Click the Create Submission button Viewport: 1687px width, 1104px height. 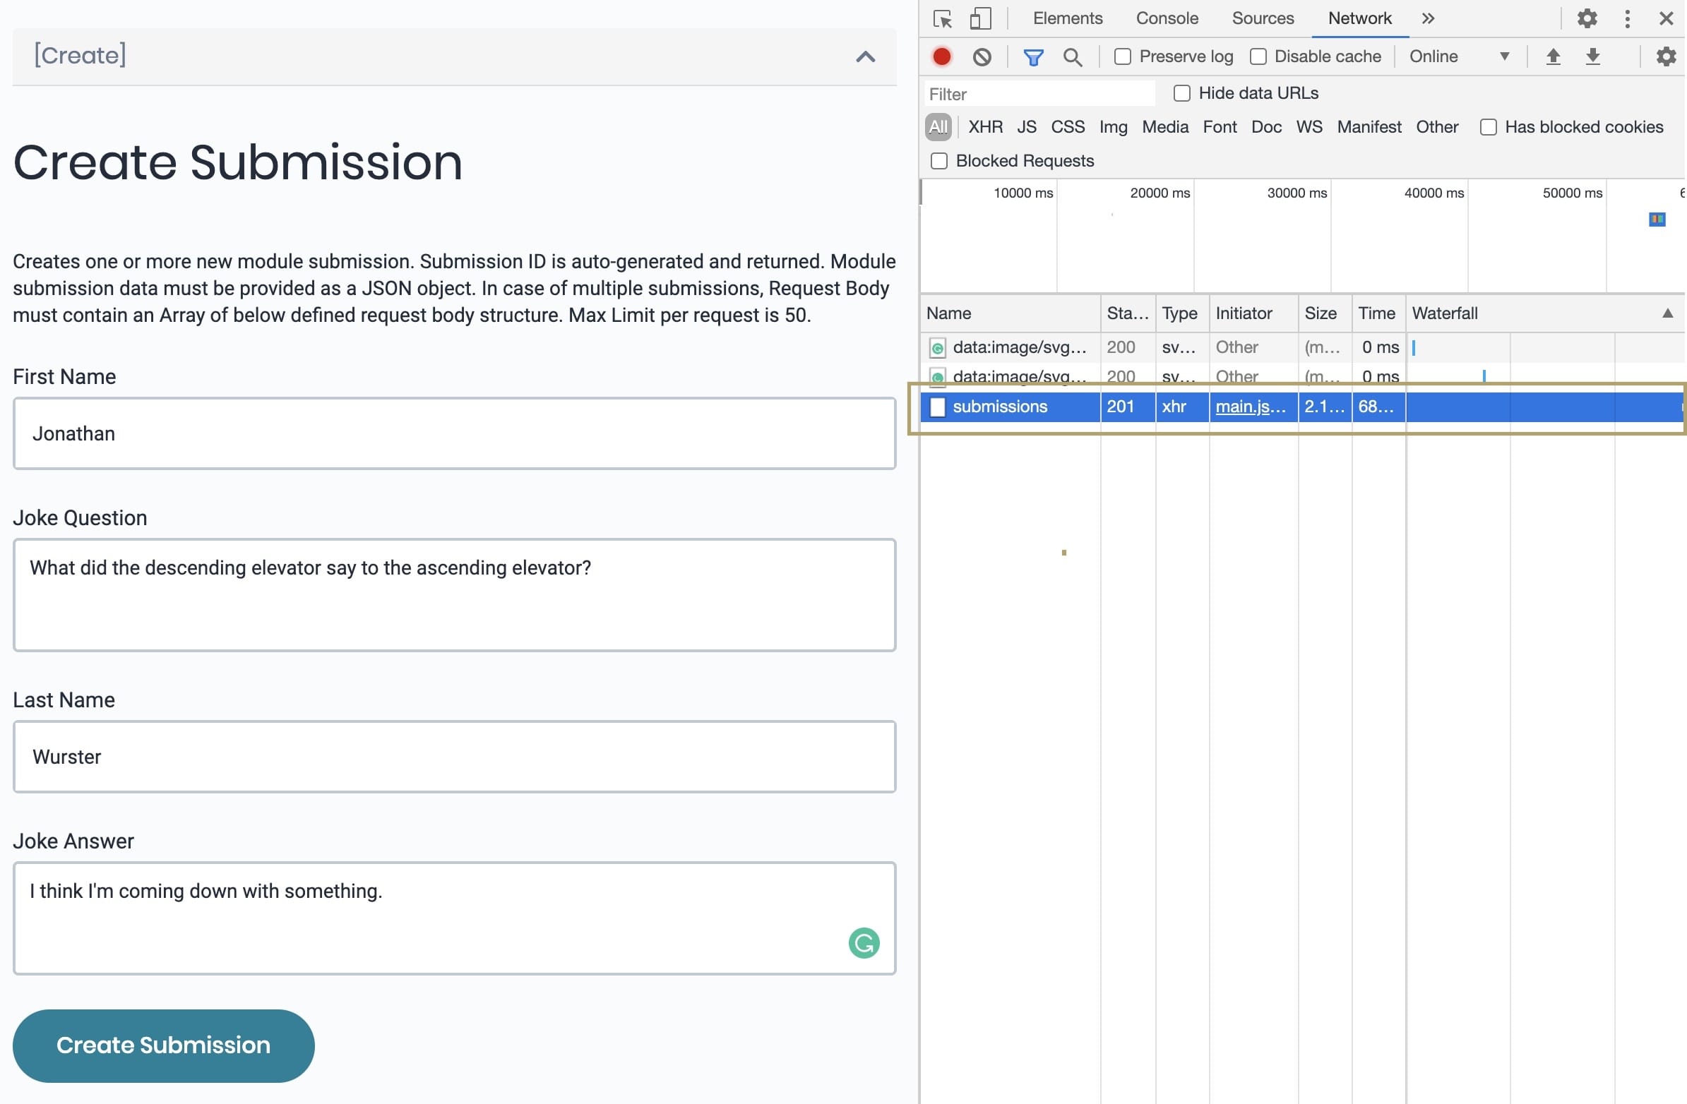pyautogui.click(x=164, y=1045)
